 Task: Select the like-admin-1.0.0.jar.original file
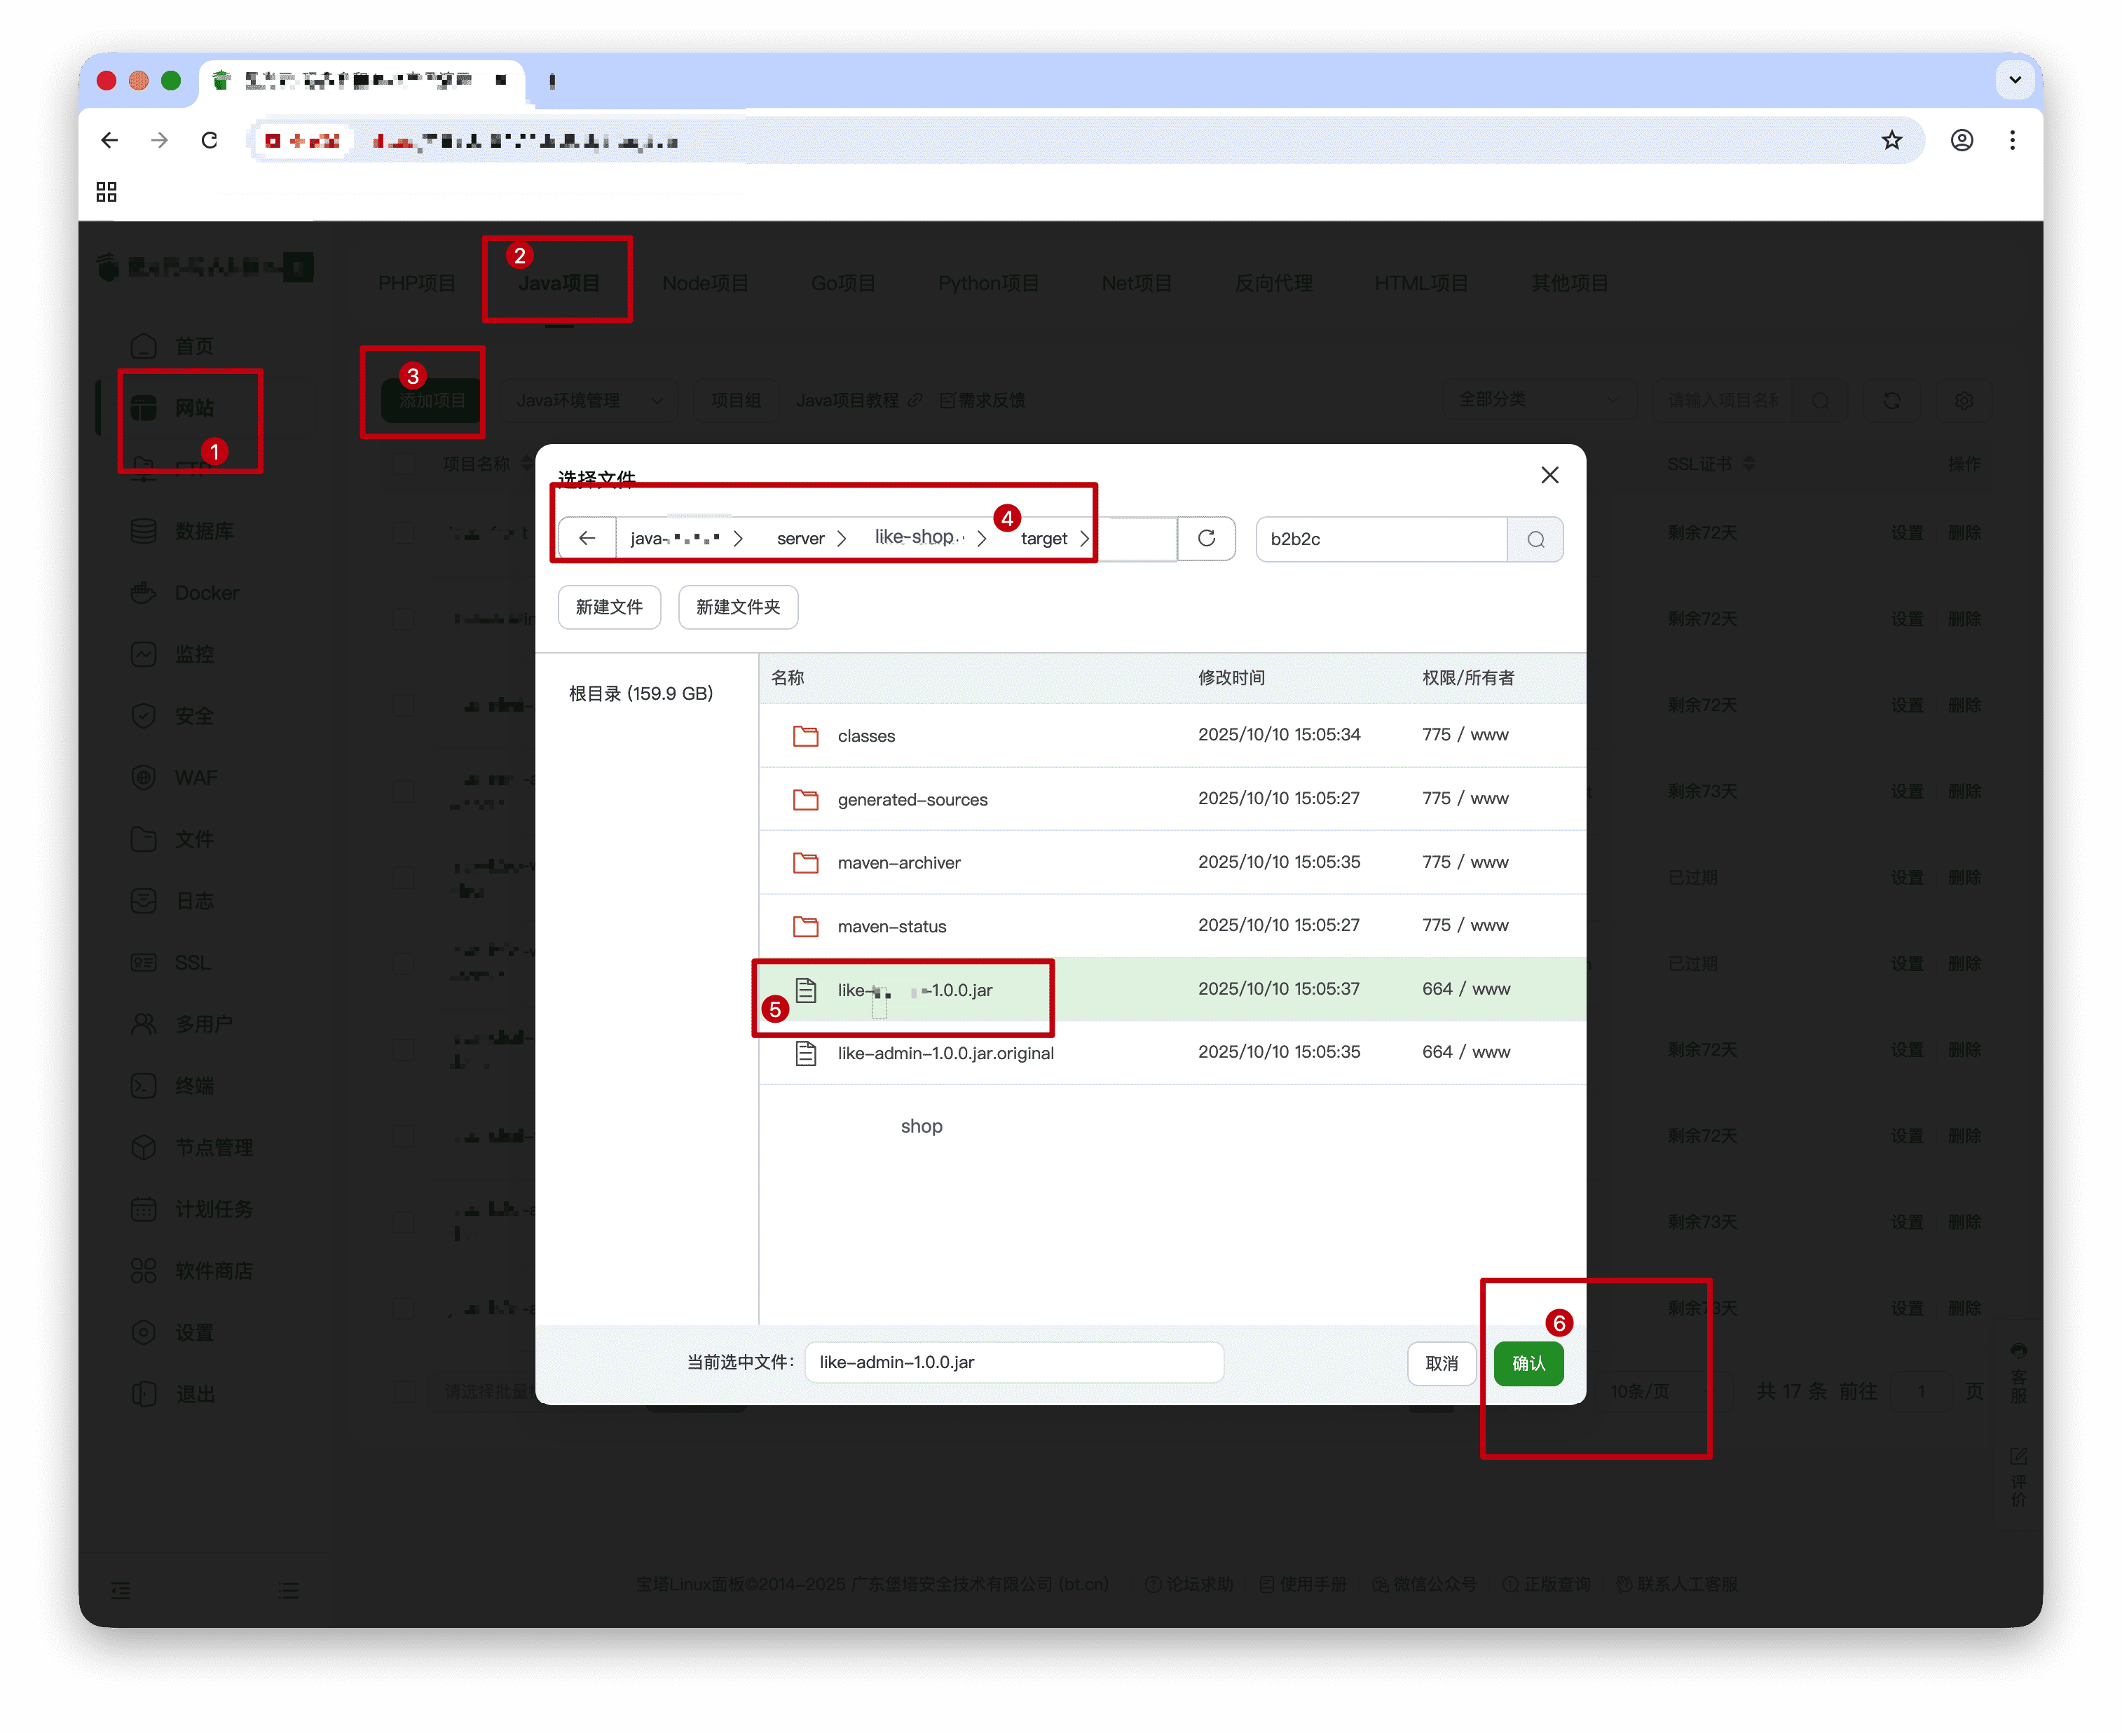point(945,1053)
